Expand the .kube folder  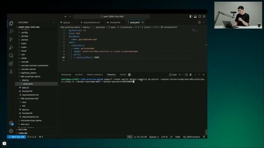click(36, 47)
